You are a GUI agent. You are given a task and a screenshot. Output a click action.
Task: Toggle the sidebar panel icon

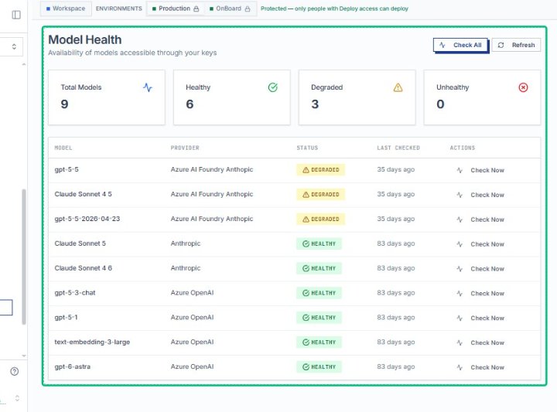point(16,15)
